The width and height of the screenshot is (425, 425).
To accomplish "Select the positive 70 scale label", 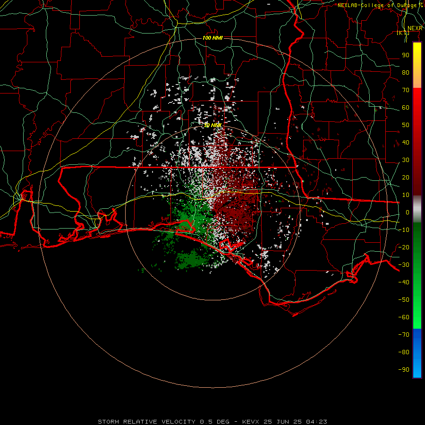I will tap(406, 90).
